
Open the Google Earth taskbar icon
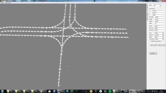[54, 91]
